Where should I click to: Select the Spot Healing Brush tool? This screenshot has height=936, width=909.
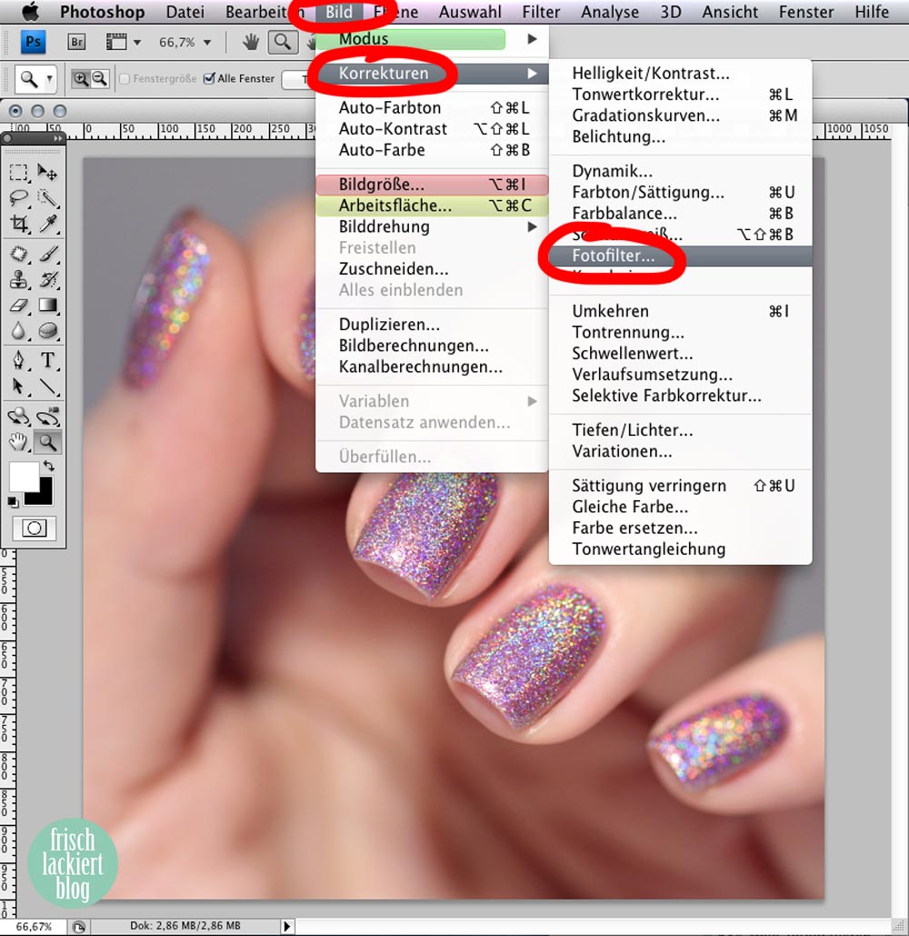tap(18, 254)
